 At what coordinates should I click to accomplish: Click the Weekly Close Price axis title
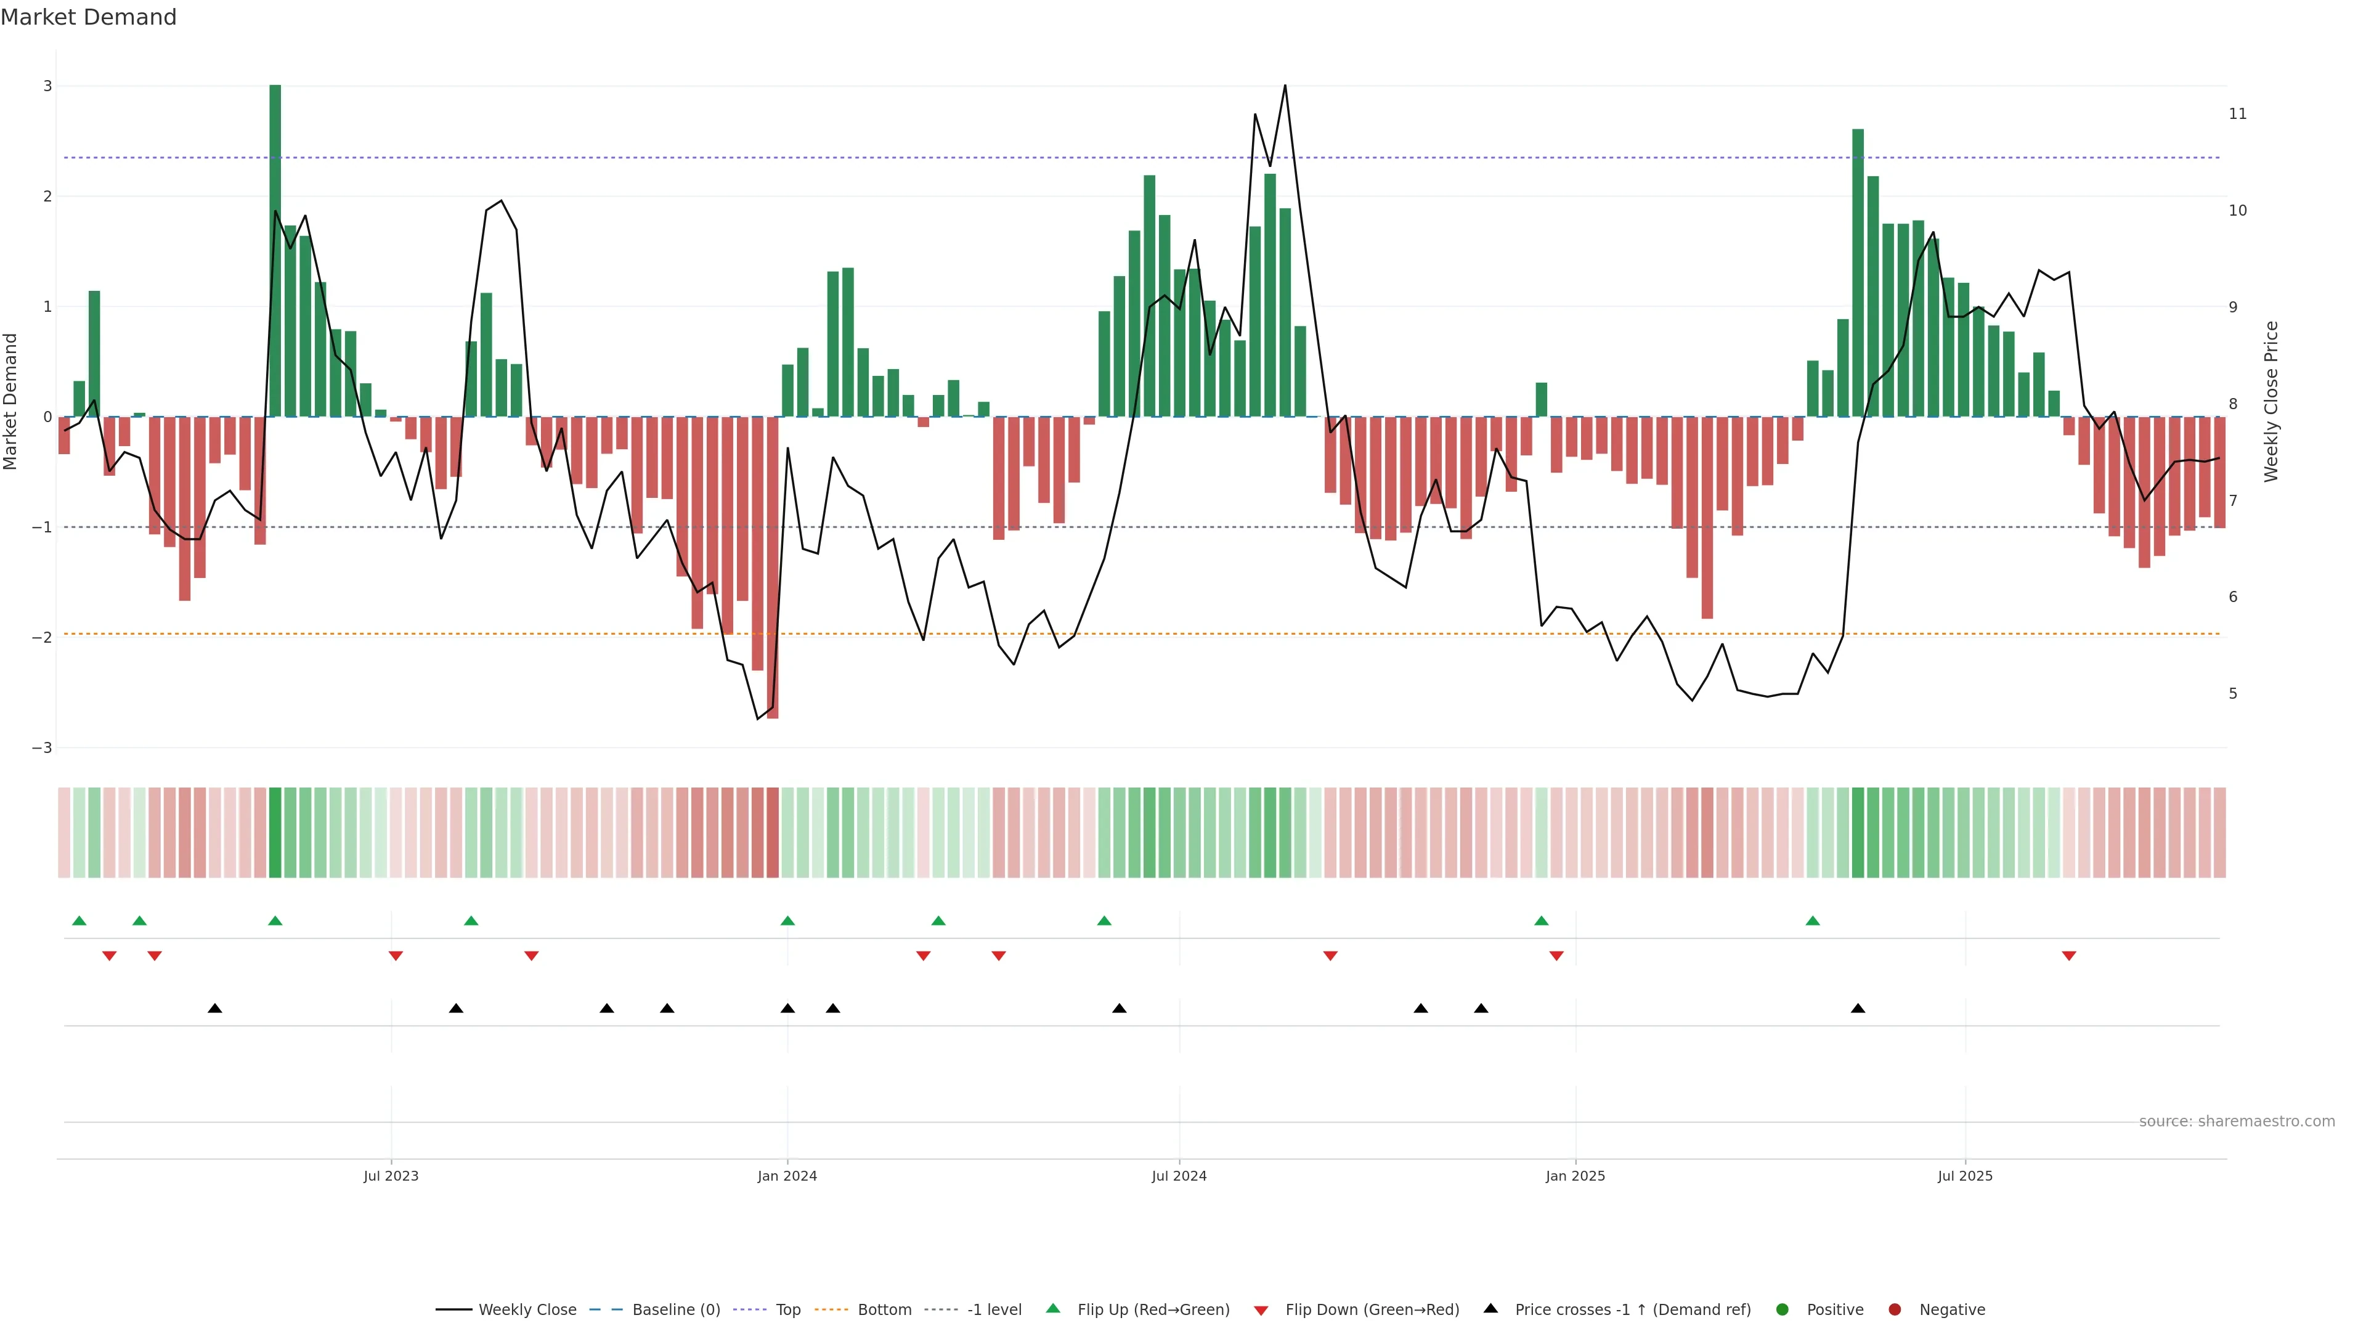(x=2271, y=401)
